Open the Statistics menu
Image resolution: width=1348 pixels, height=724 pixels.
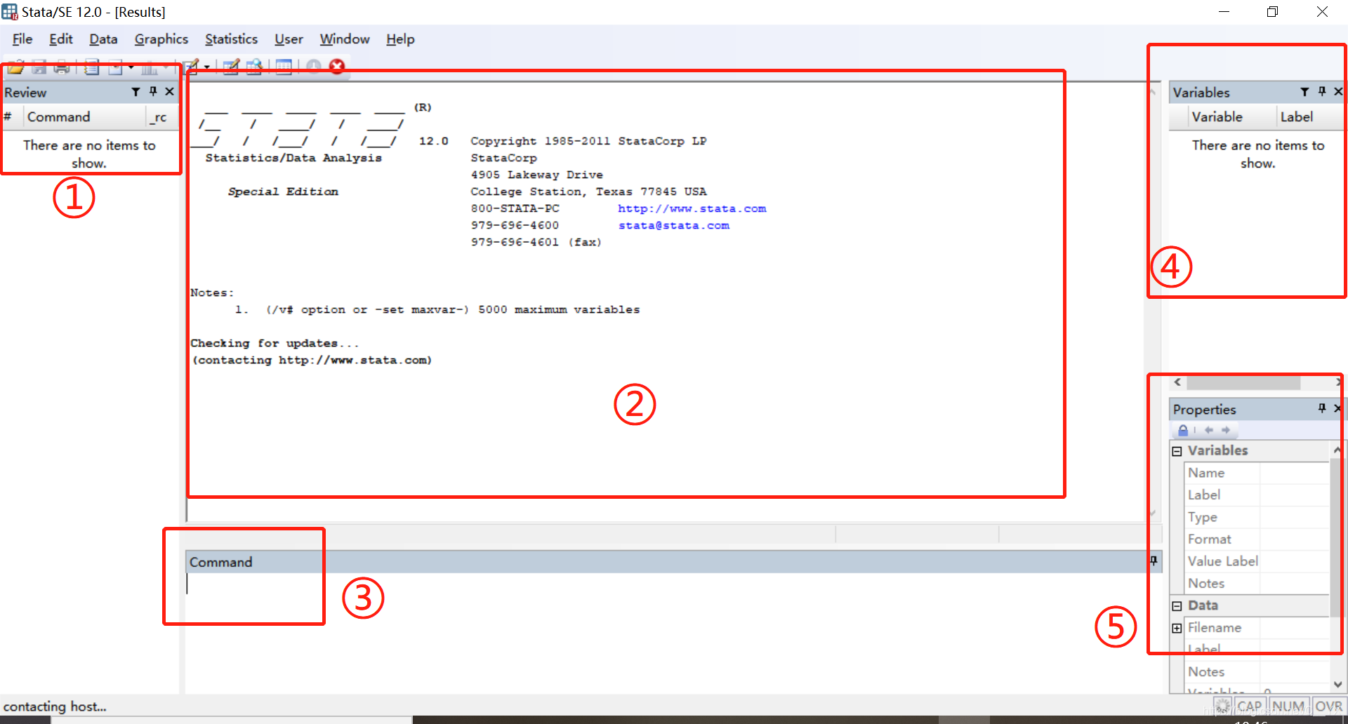pyautogui.click(x=231, y=39)
